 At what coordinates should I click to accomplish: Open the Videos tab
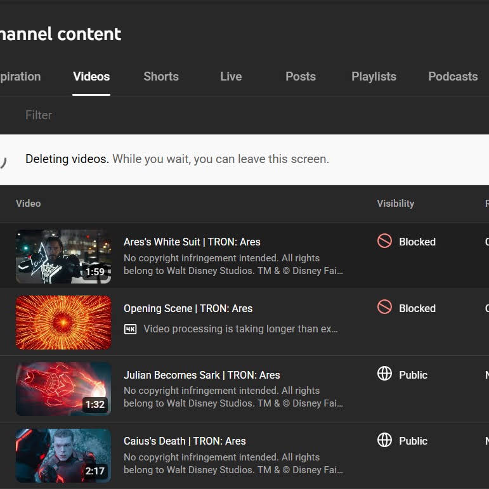91,77
